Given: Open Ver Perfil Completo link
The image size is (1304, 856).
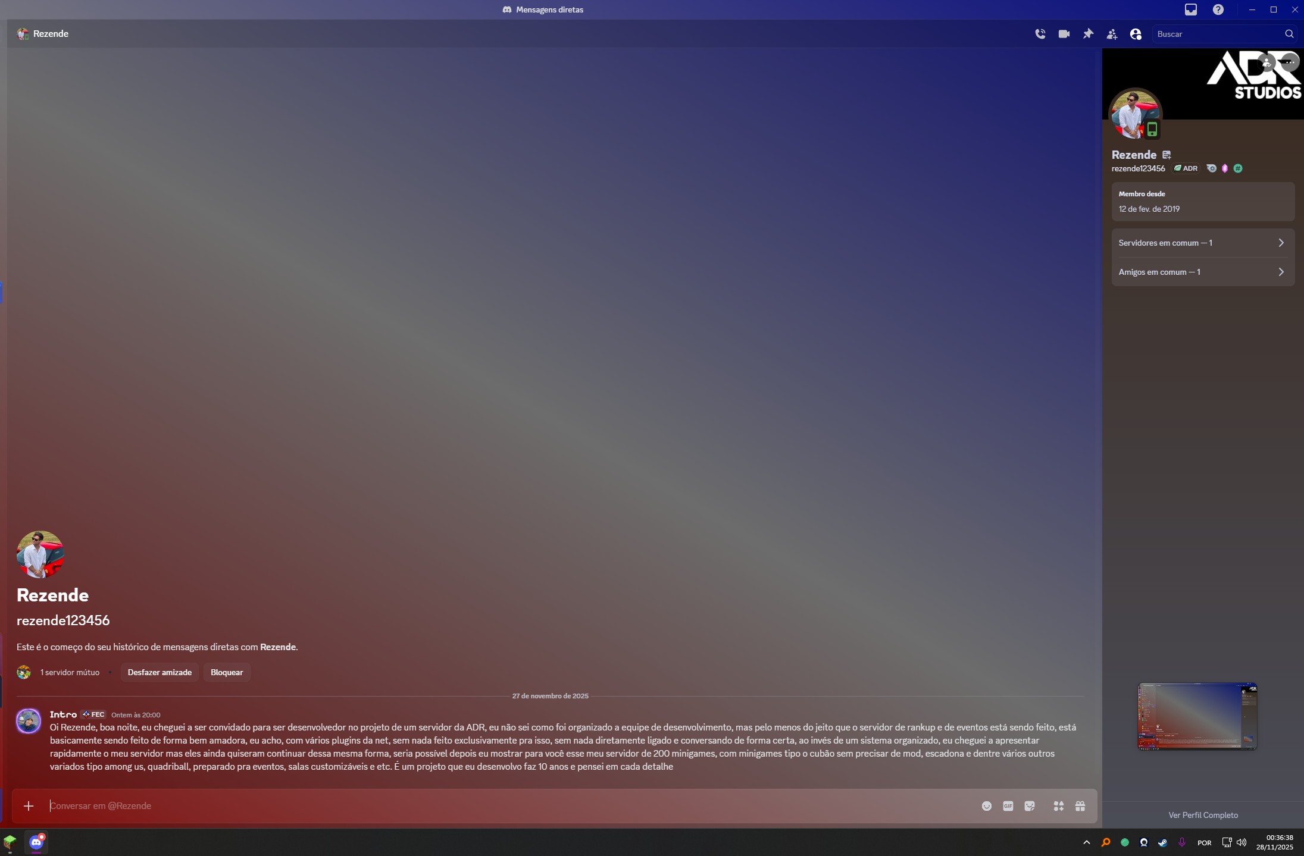Looking at the screenshot, I should (1203, 815).
